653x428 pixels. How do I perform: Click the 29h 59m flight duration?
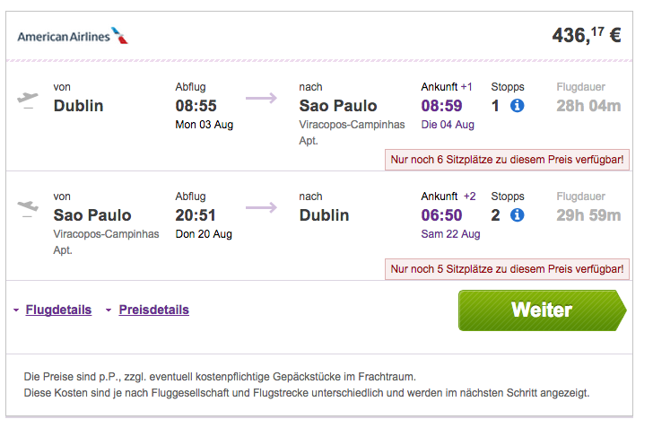[x=588, y=215]
